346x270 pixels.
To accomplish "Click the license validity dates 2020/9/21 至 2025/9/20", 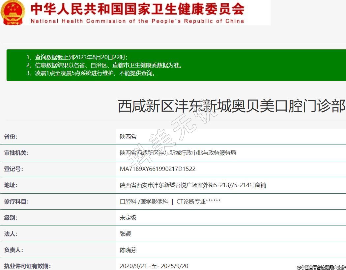I will 154,266.
